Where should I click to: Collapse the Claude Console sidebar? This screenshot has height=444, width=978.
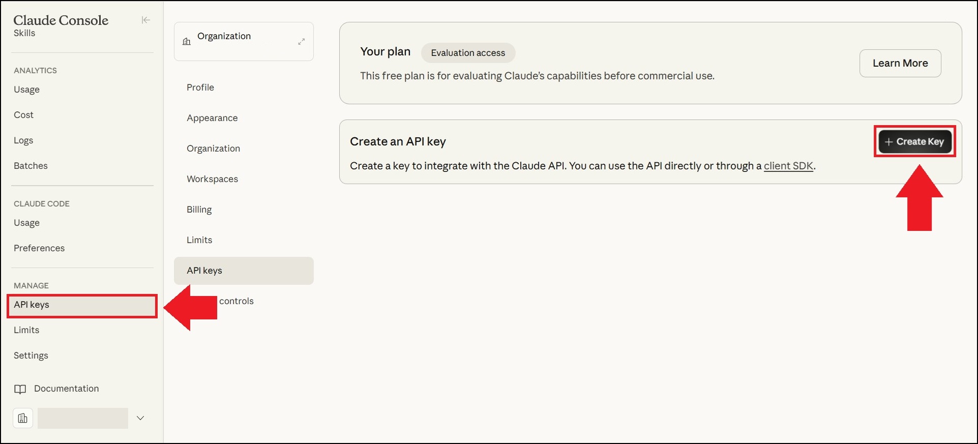coord(146,20)
